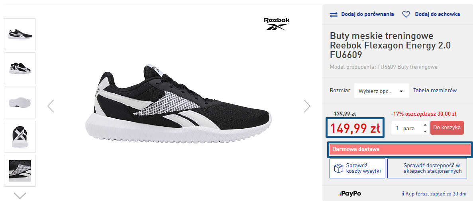Click the Reebok brand logo

pos(277,23)
